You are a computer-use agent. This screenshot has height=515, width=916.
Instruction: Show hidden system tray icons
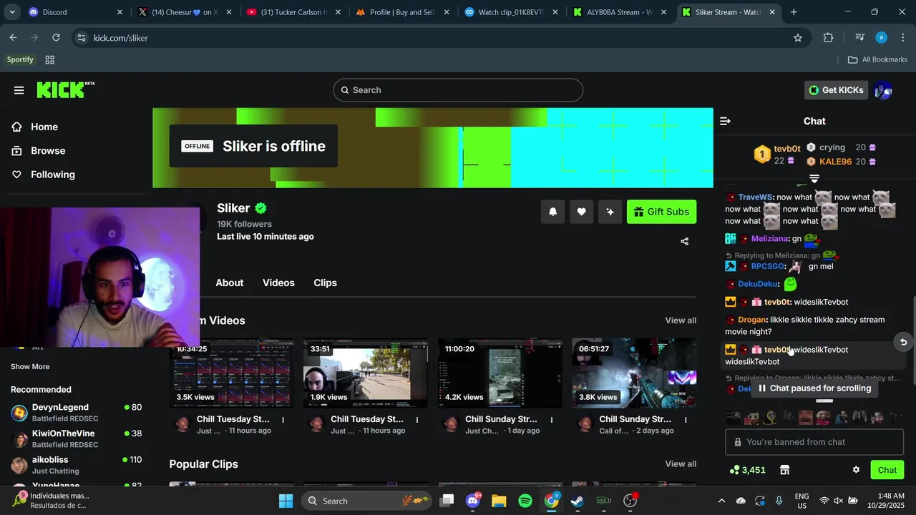pyautogui.click(x=721, y=501)
